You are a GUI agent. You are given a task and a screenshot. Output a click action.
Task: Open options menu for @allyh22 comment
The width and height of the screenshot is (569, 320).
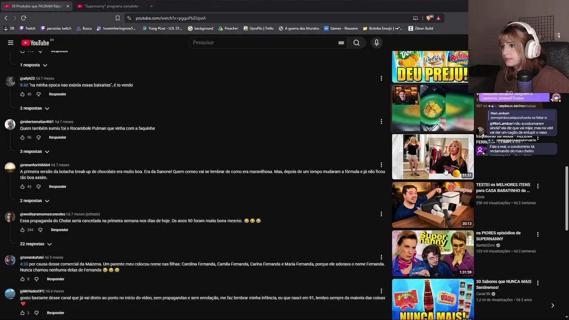(381, 78)
